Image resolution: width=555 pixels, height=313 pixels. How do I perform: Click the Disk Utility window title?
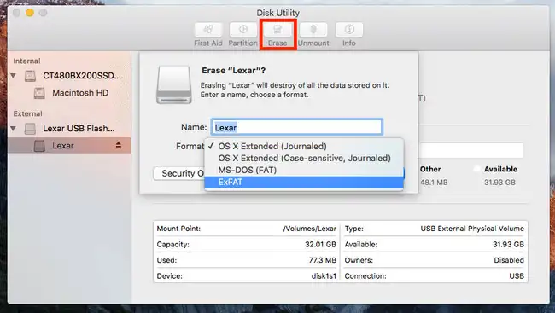pos(277,13)
